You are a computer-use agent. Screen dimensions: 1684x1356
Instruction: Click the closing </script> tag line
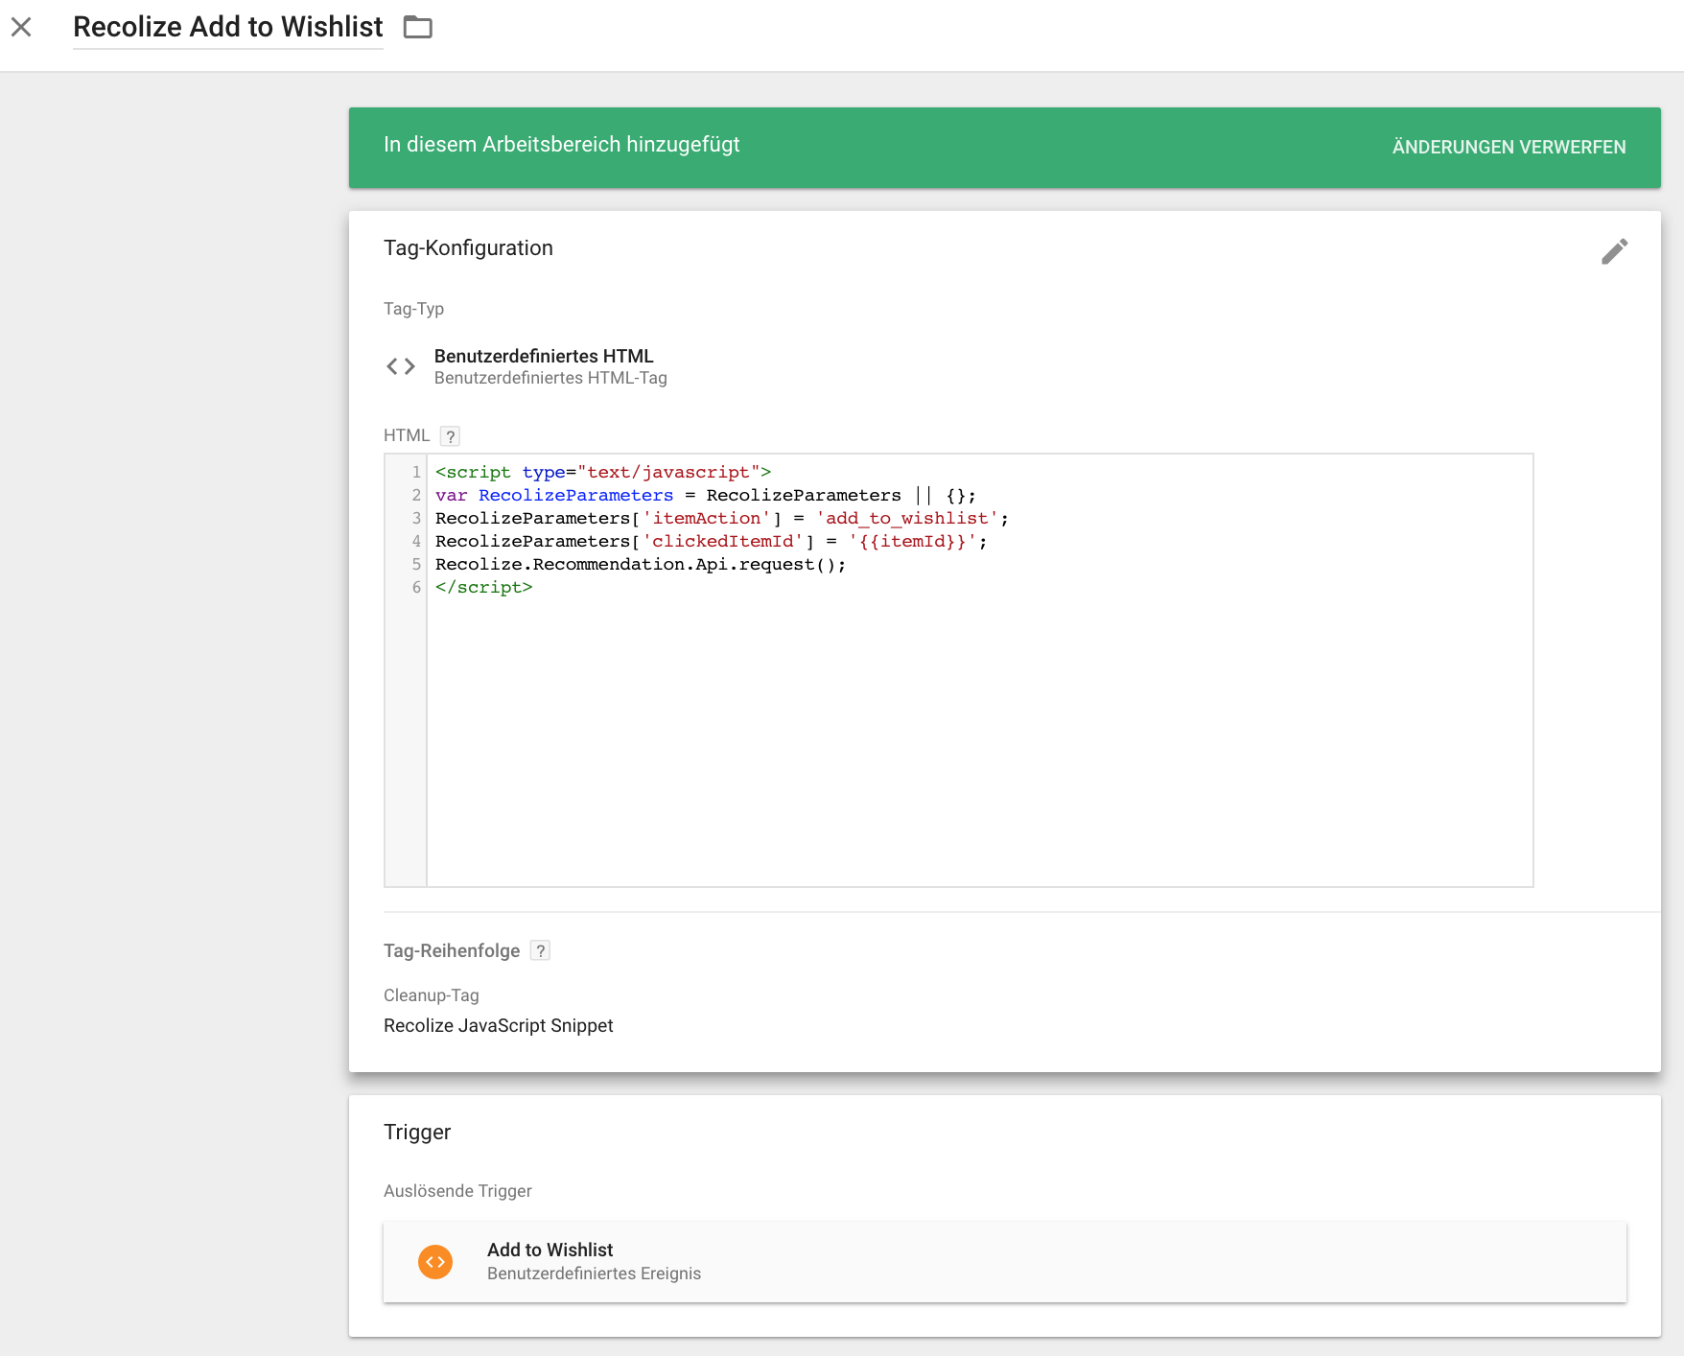[x=483, y=587]
